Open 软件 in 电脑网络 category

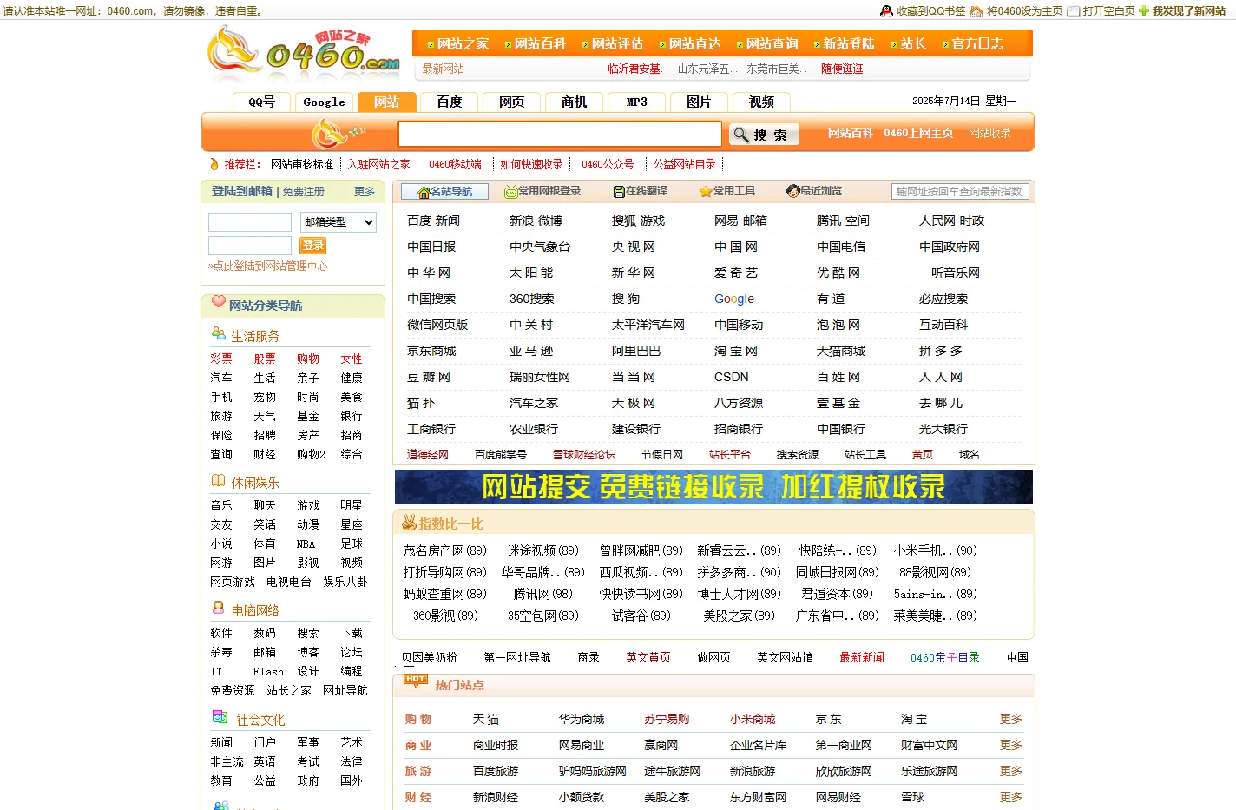click(221, 633)
